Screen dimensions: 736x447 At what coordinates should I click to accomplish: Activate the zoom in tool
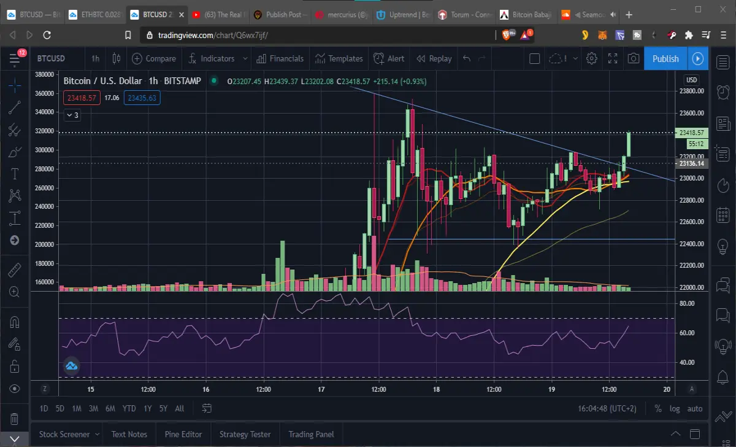tap(15, 292)
